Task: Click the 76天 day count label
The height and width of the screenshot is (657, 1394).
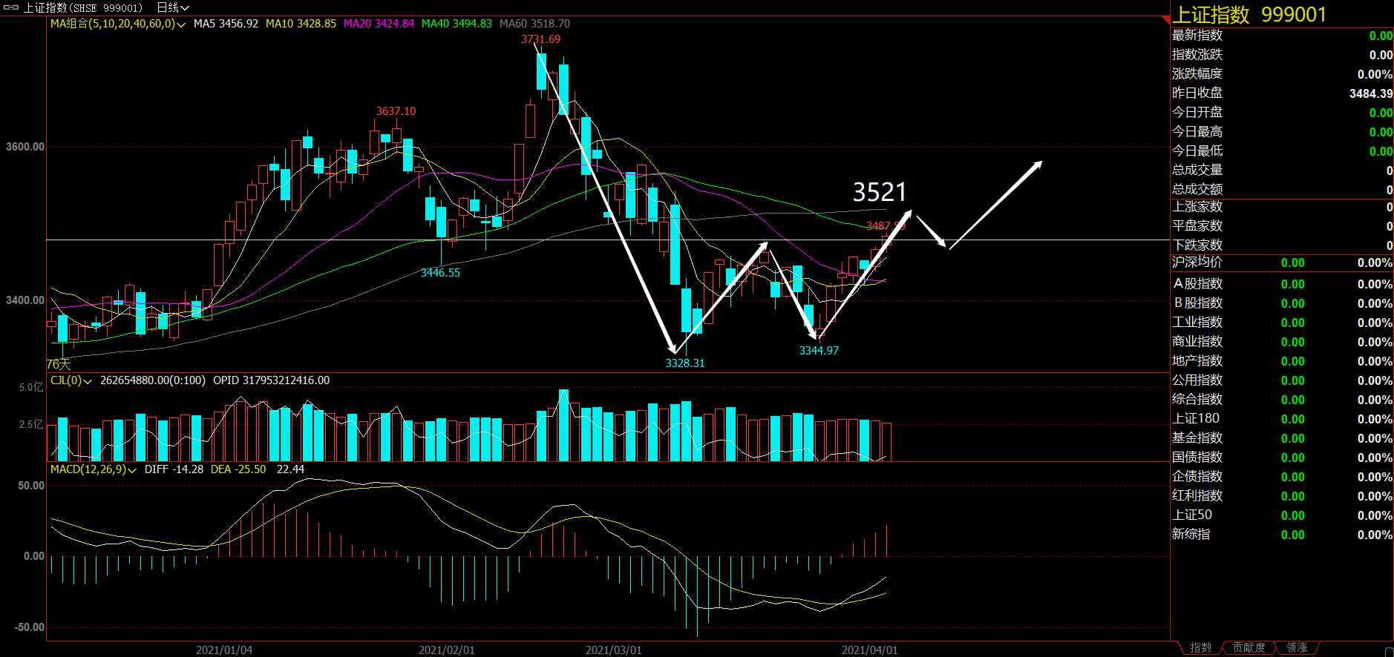Action: pyautogui.click(x=59, y=364)
